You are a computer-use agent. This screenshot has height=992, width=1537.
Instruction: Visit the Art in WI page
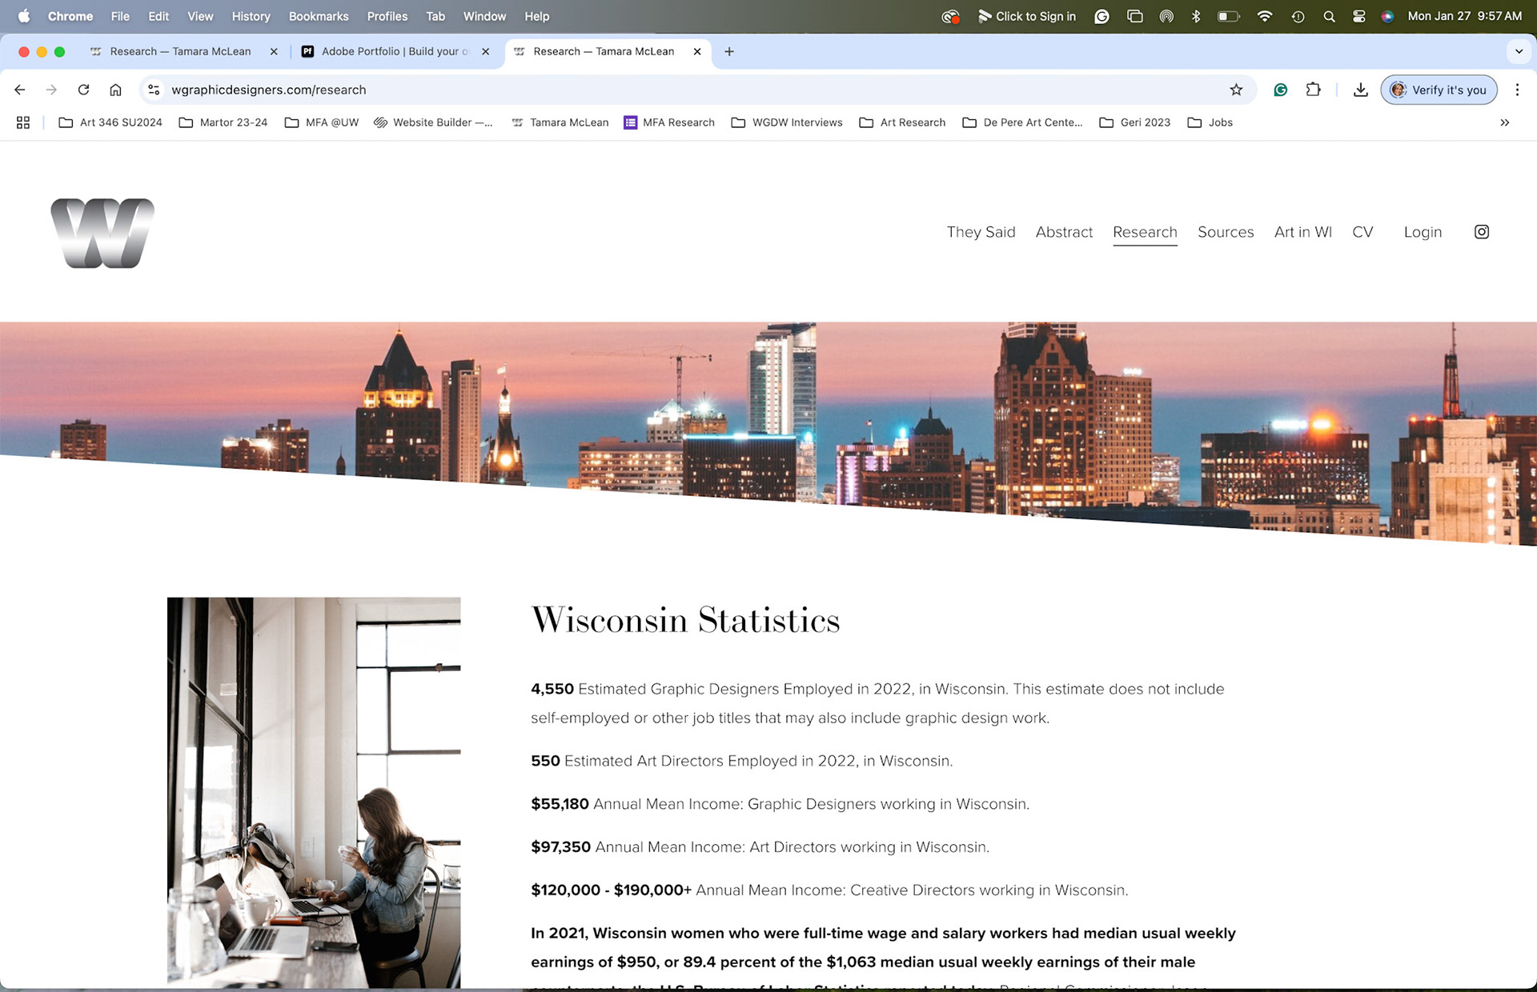(x=1303, y=232)
